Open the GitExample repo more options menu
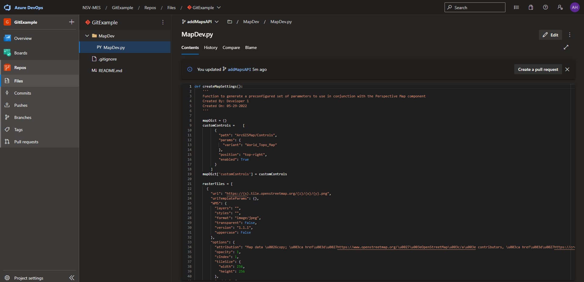The height and width of the screenshot is (282, 584). click(163, 22)
